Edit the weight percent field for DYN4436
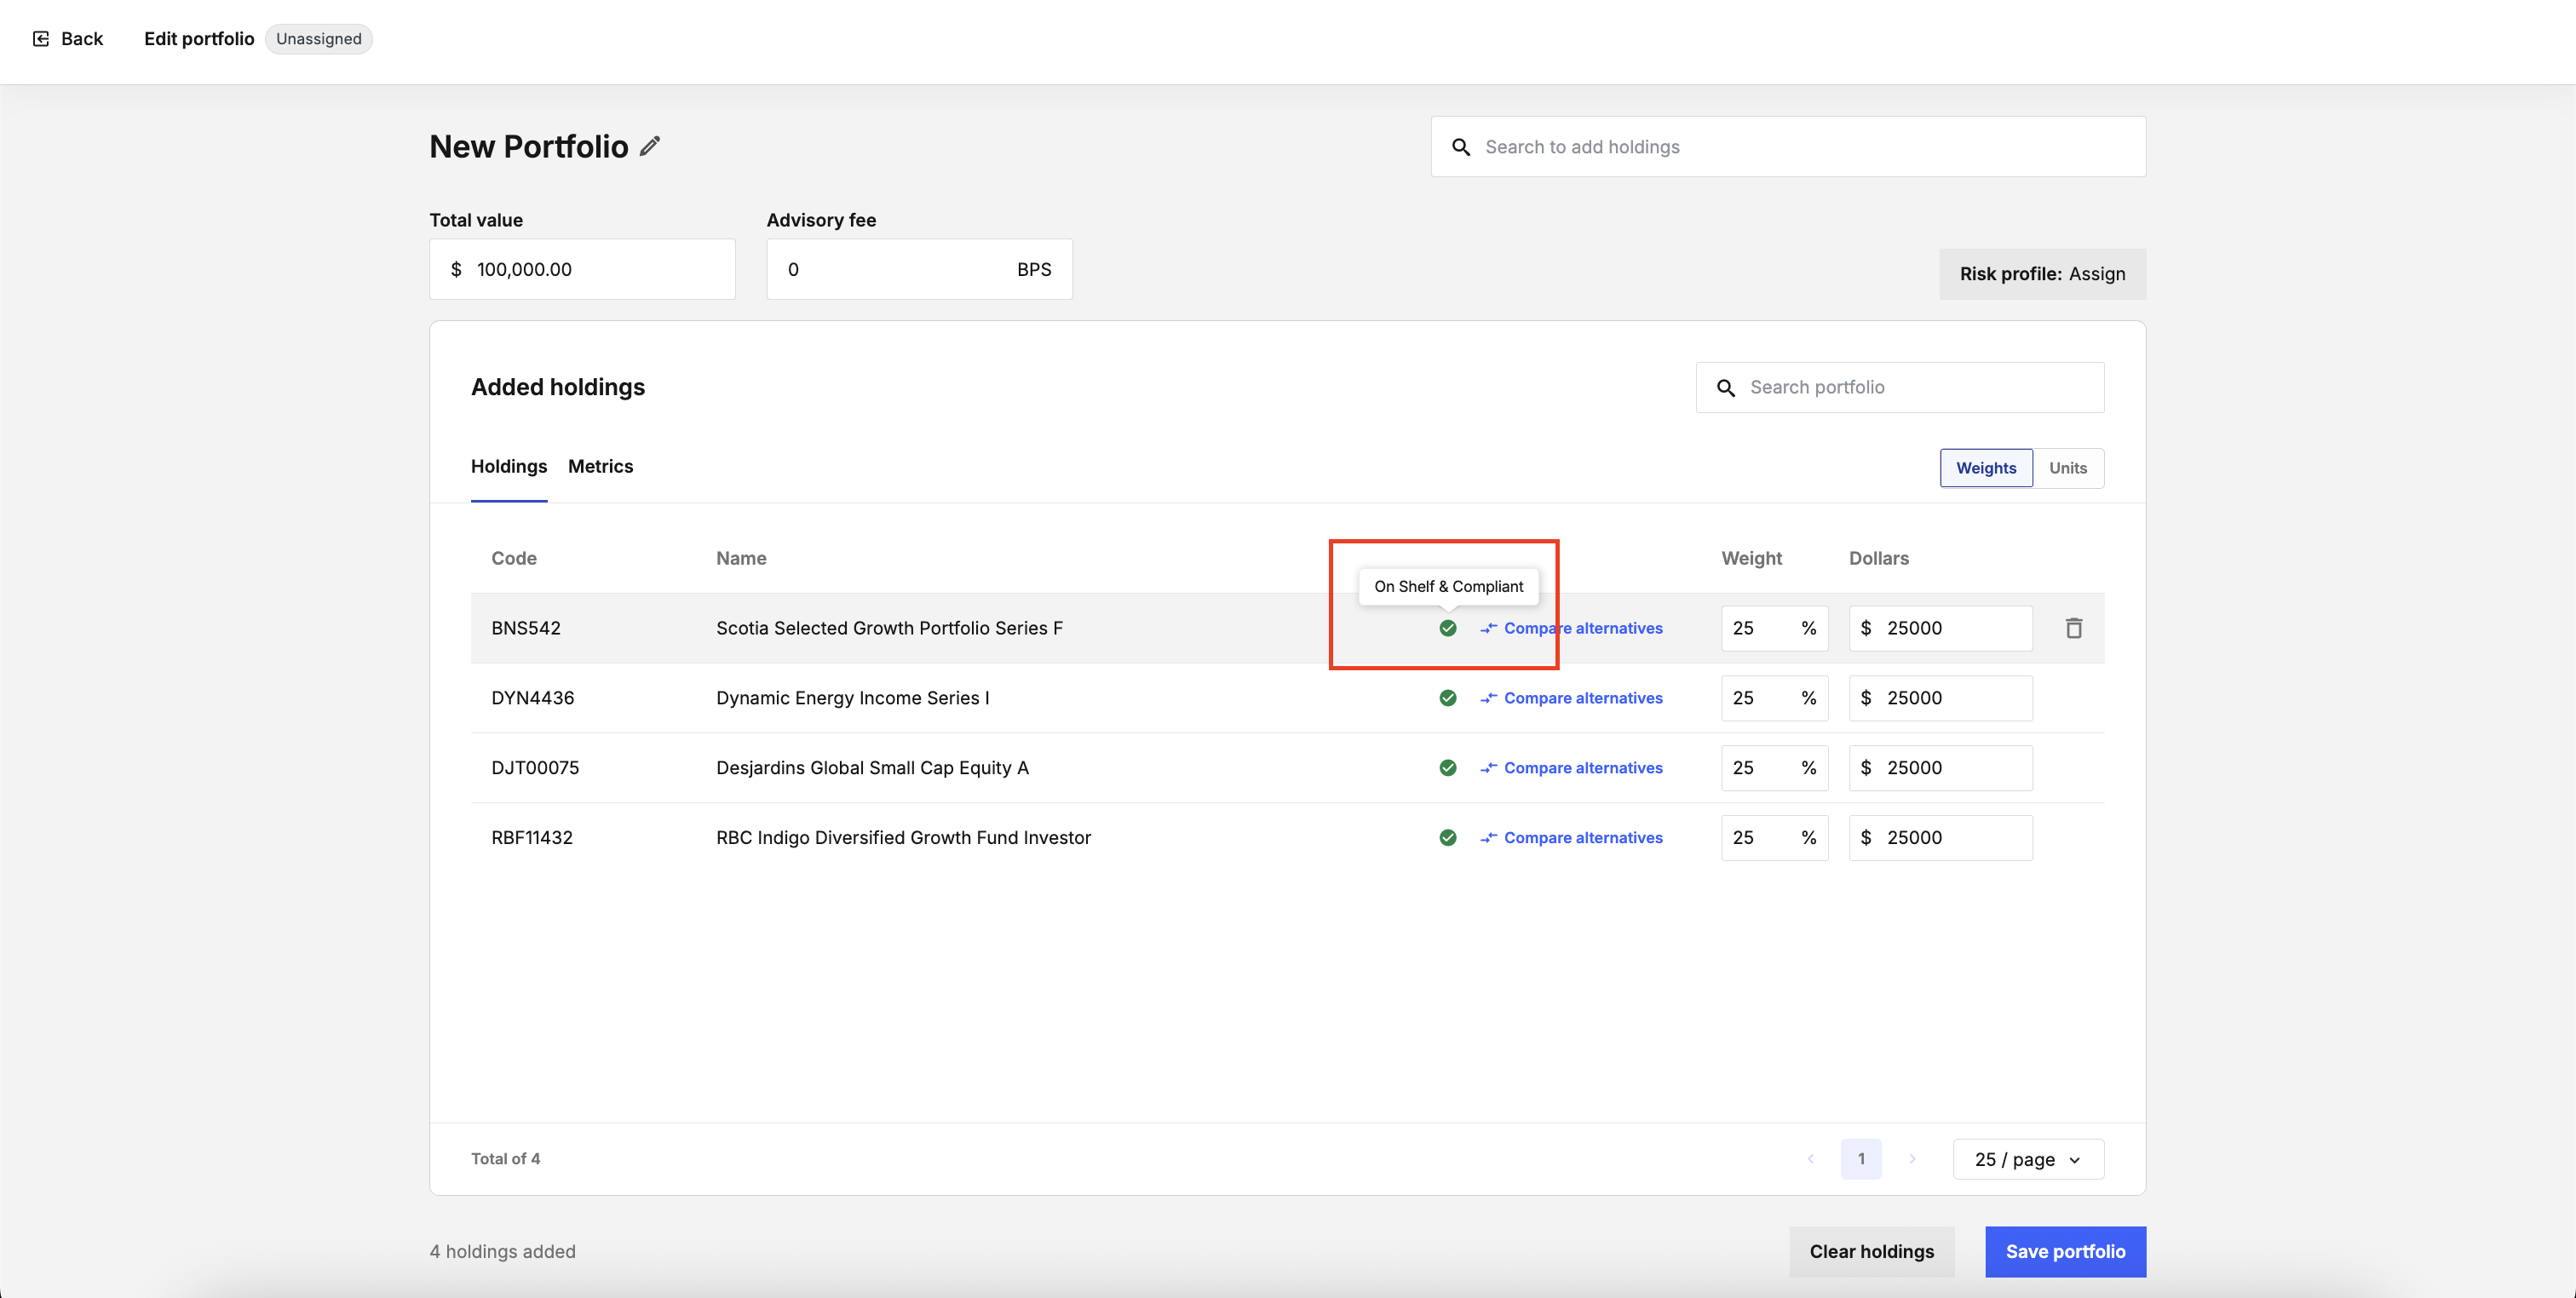The height and width of the screenshot is (1298, 2576). coord(1775,698)
